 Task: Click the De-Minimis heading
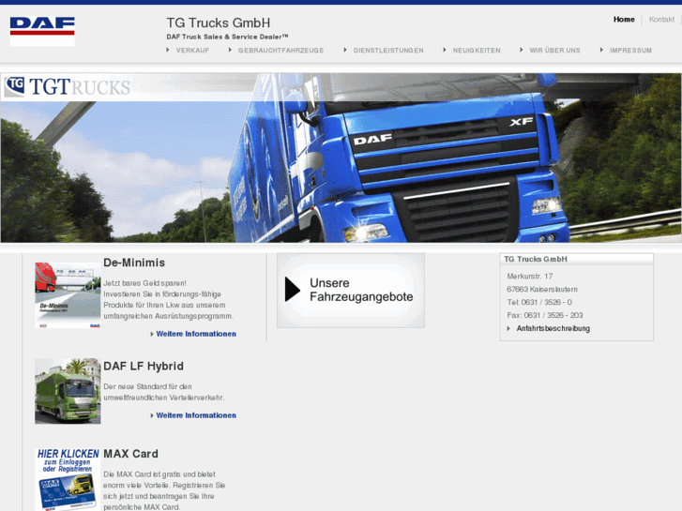[x=134, y=263]
